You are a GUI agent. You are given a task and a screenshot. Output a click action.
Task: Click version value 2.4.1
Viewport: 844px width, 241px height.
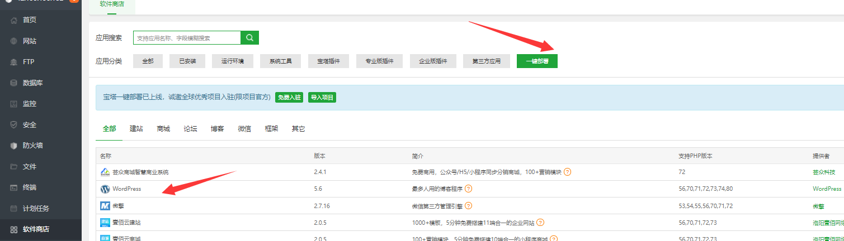pyautogui.click(x=320, y=172)
